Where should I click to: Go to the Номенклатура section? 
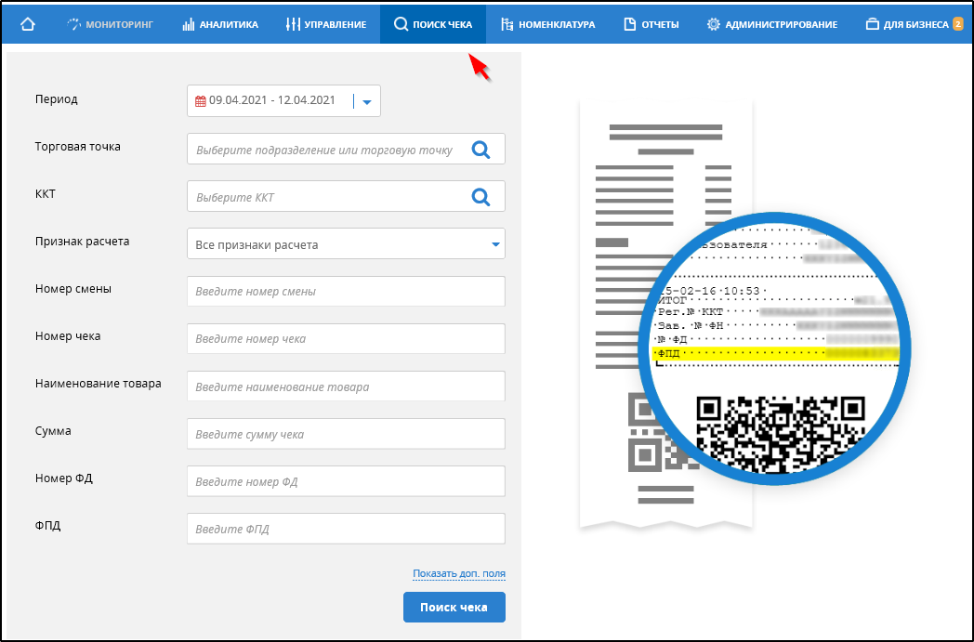coord(548,24)
